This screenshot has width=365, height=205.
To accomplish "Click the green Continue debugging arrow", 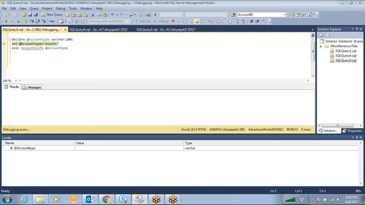I will coord(6,22).
